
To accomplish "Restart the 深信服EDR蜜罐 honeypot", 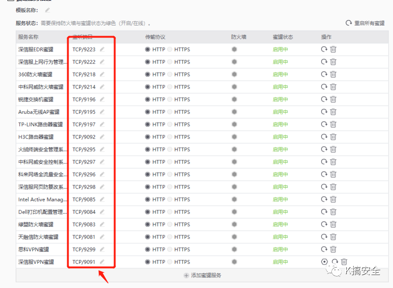I will click(x=324, y=50).
